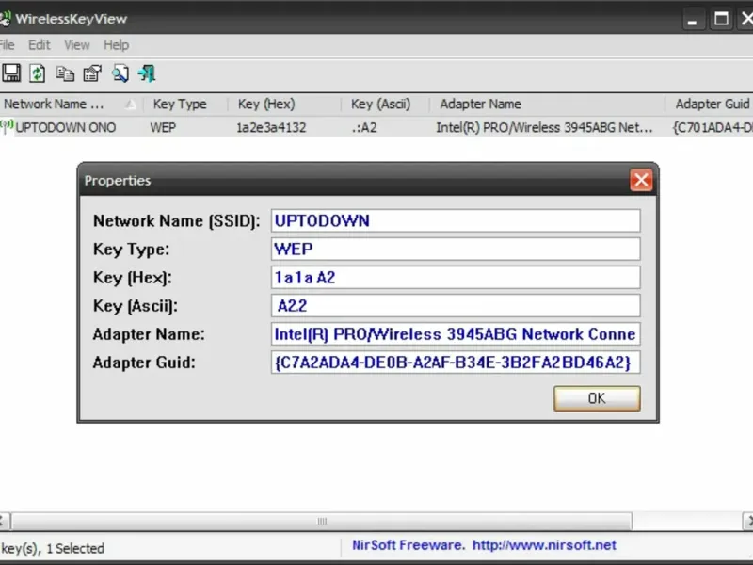Viewport: 753px width, 565px height.
Task: Sort by the Key (Ascii) column header
Action: (x=385, y=104)
